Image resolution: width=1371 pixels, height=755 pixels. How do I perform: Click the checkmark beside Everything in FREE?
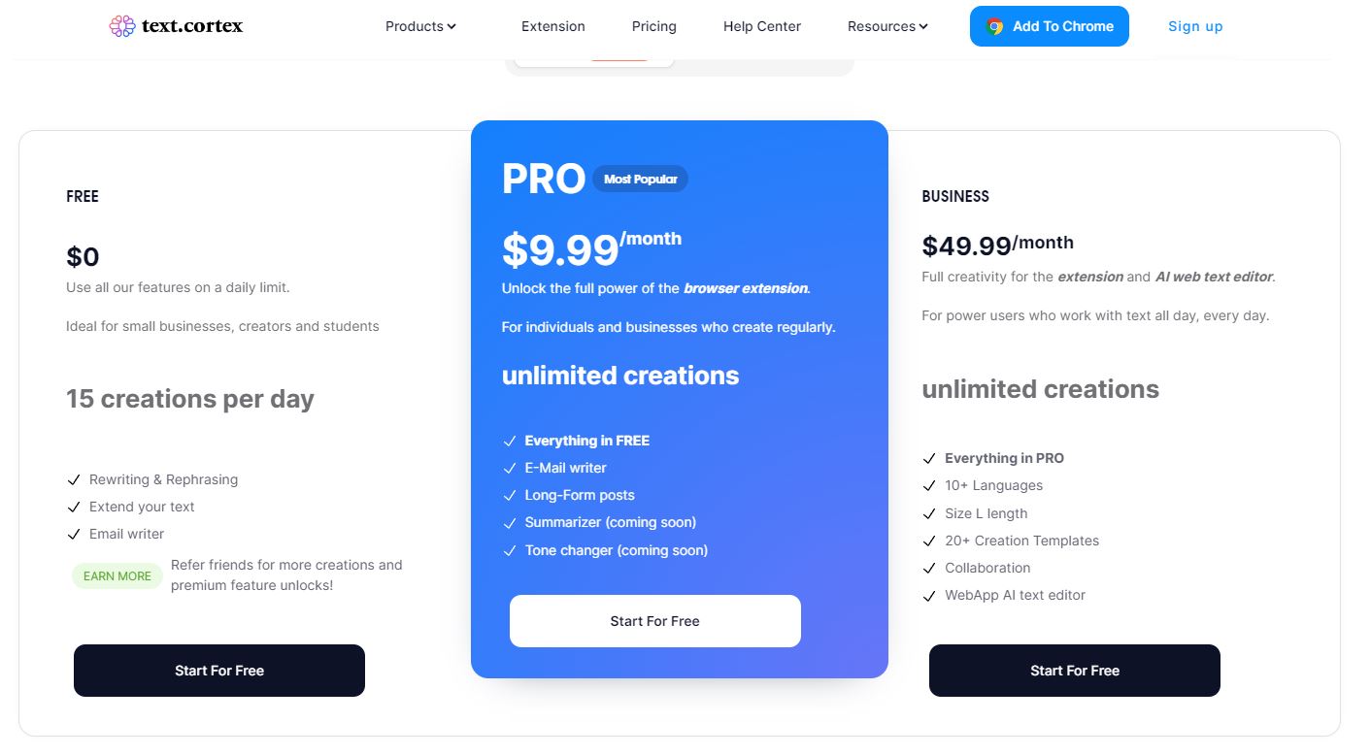tap(510, 441)
